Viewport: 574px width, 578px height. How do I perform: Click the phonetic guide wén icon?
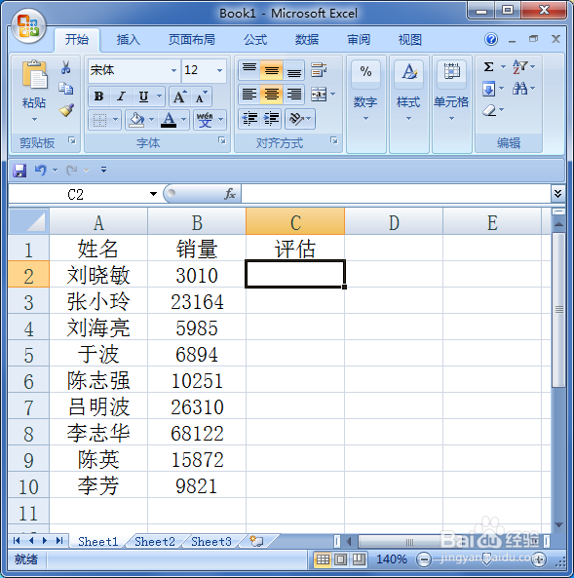pyautogui.click(x=205, y=120)
